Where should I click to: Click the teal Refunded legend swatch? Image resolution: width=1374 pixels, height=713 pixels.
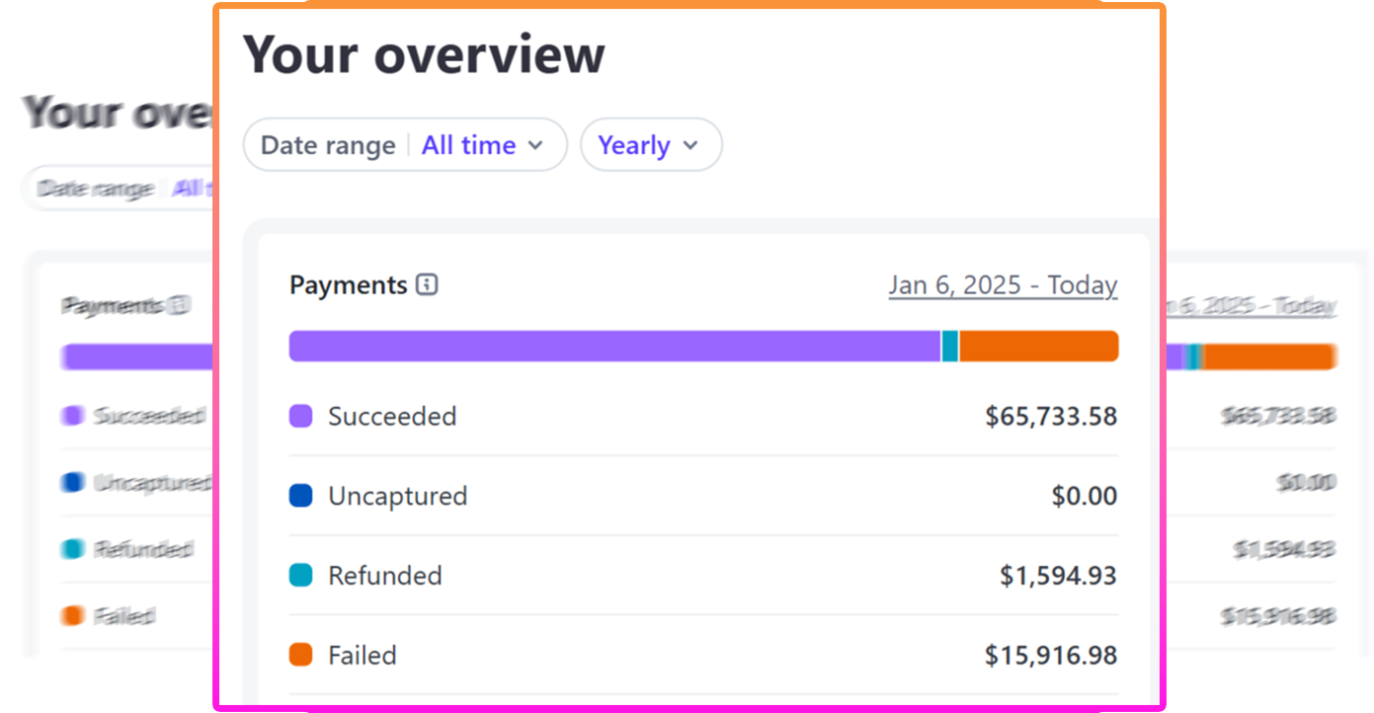tap(301, 575)
